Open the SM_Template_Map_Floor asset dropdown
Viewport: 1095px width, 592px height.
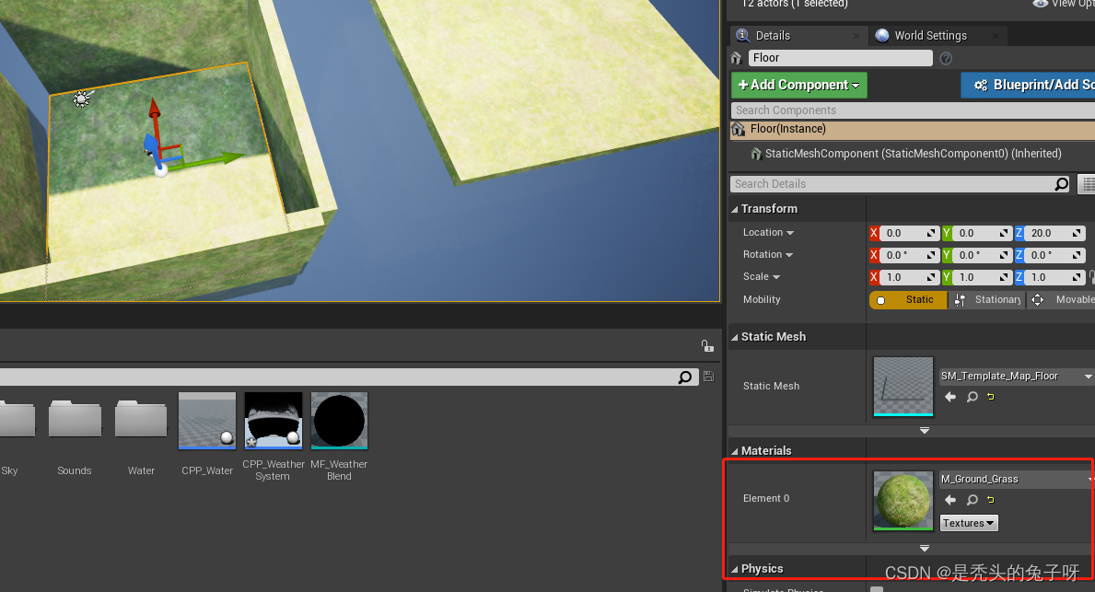click(x=1087, y=376)
